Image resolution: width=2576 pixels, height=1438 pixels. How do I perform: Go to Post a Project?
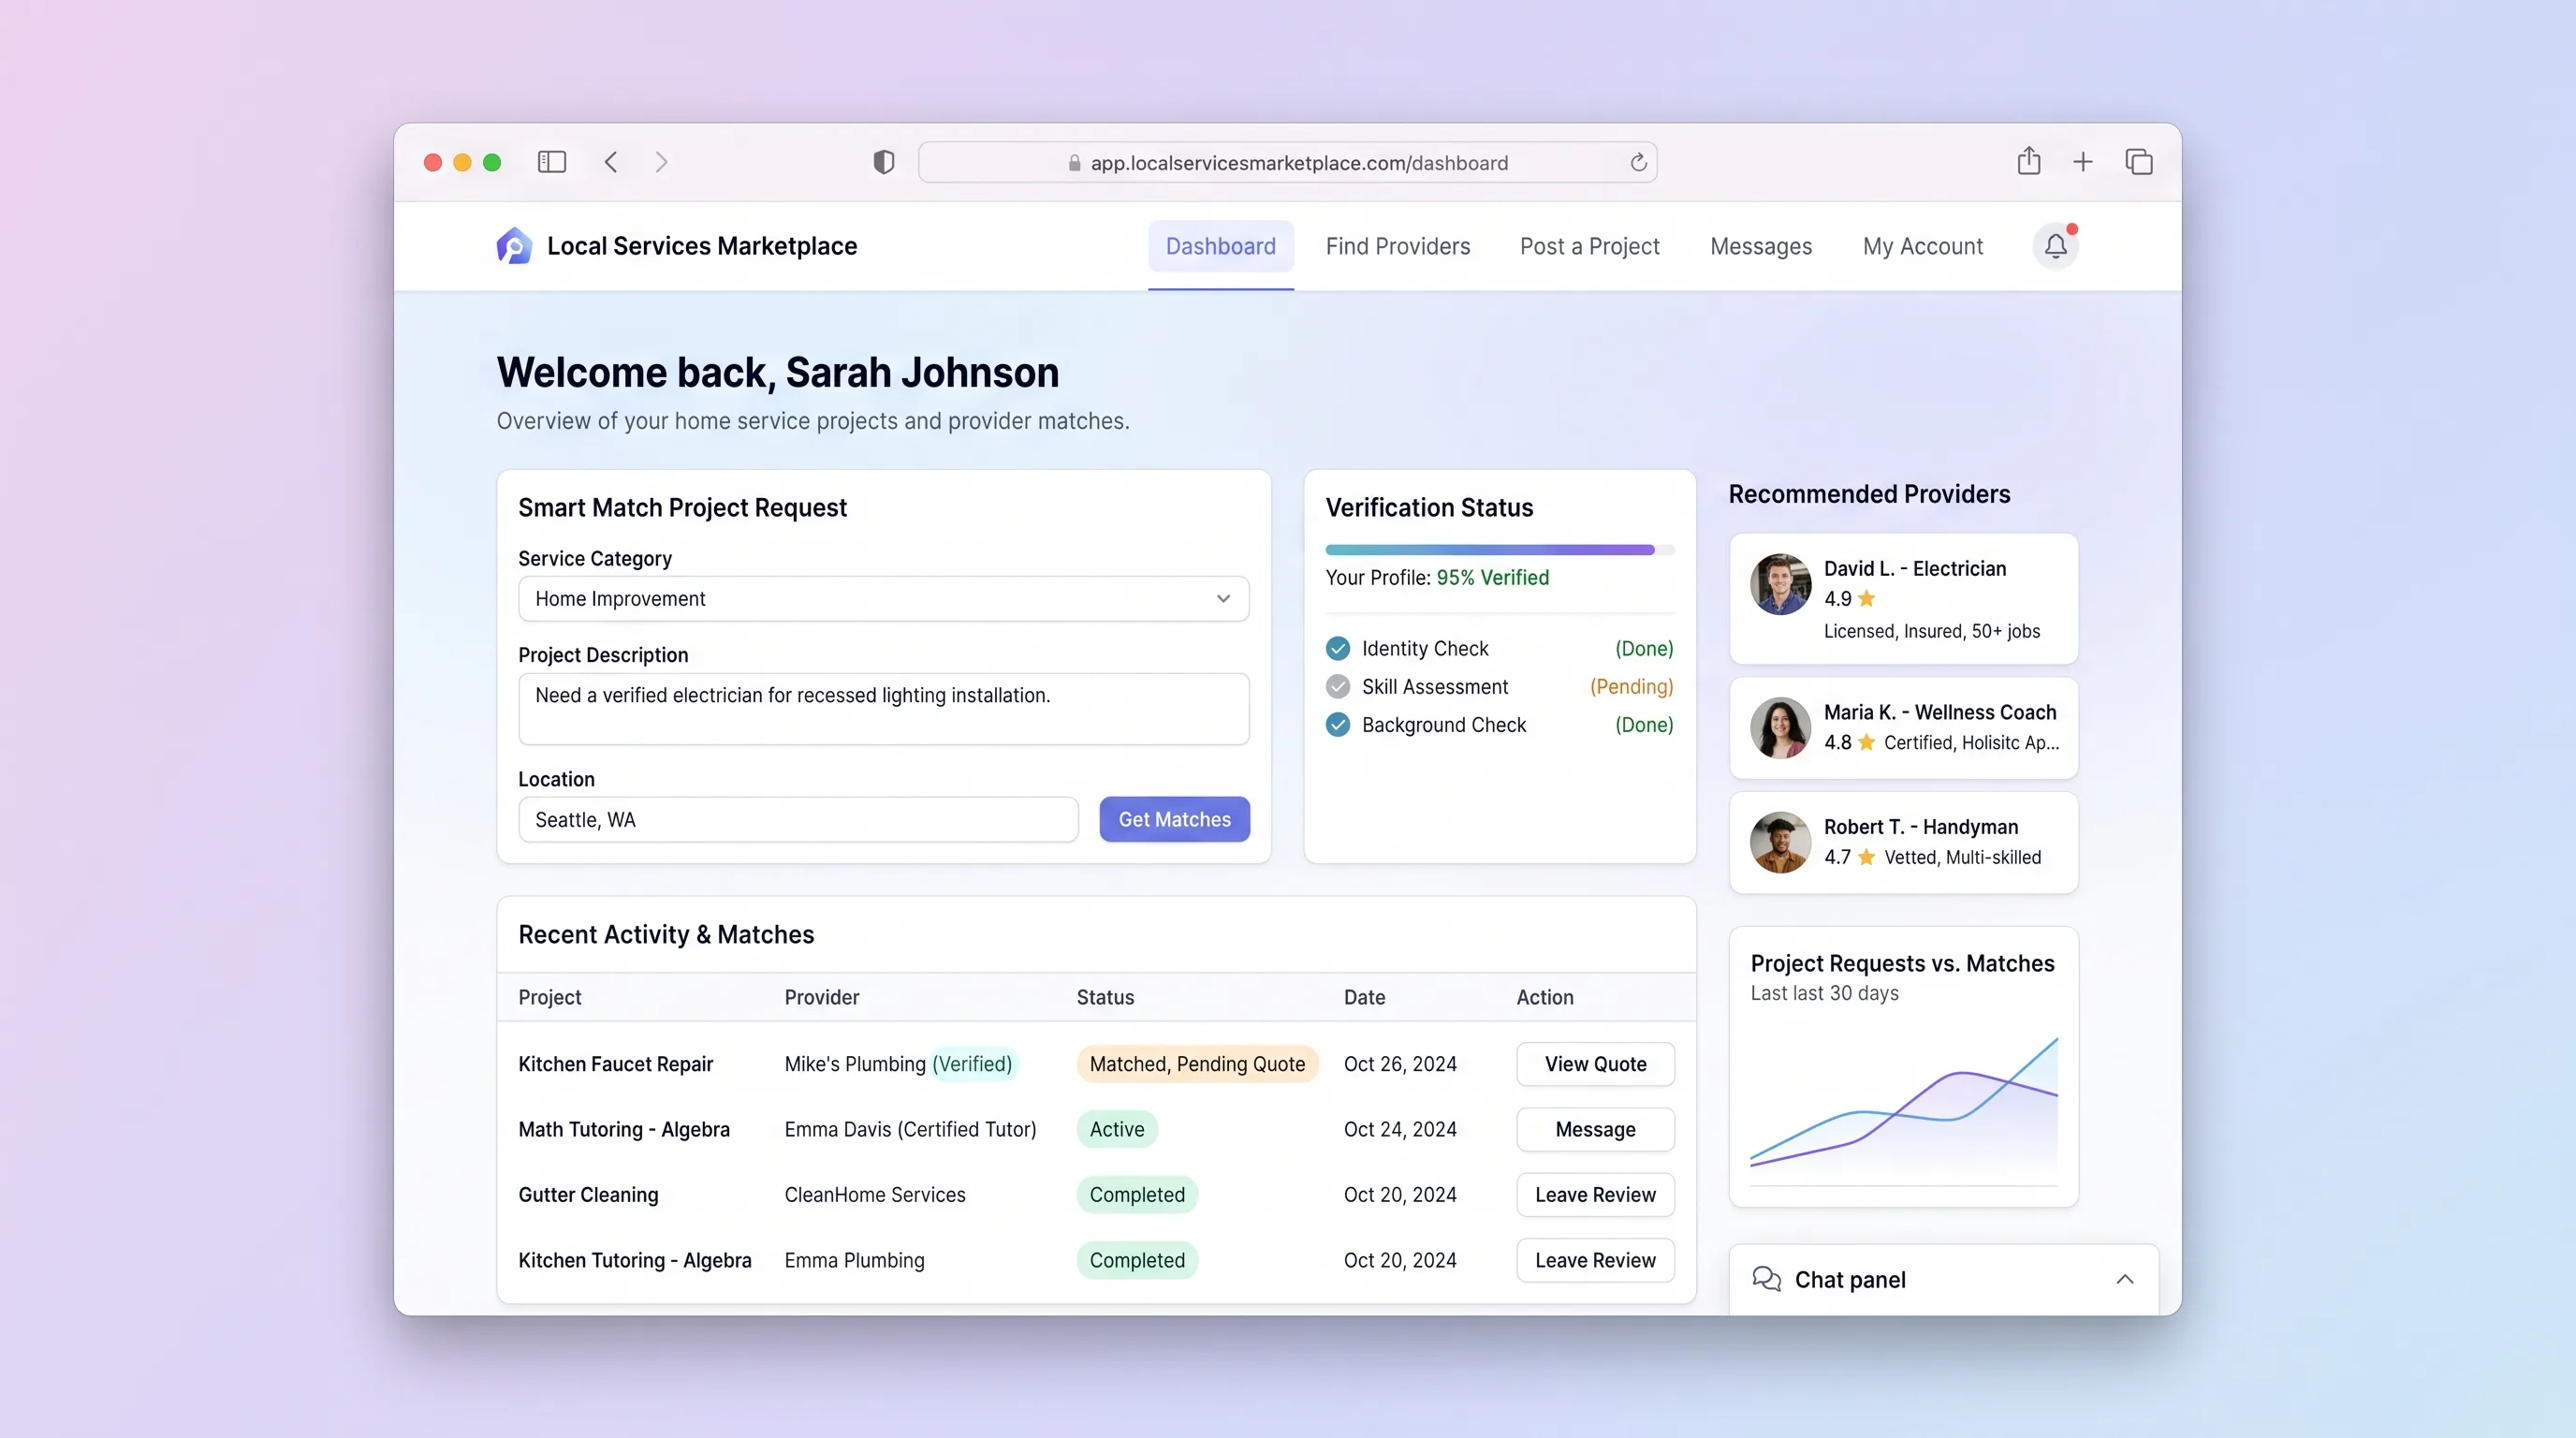pyautogui.click(x=1589, y=246)
